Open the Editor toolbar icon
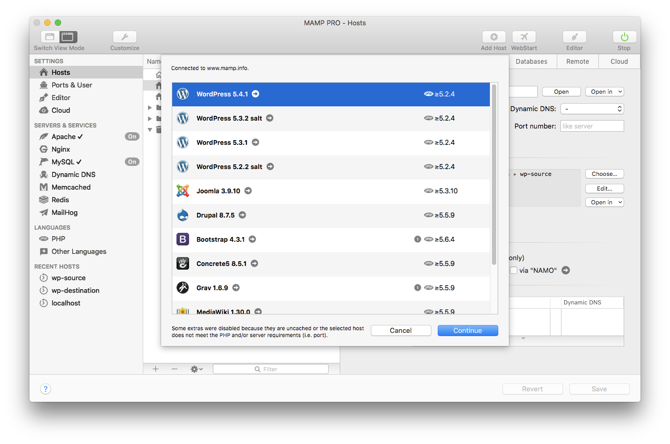Screen dimensions: 670x444 (x=575, y=37)
